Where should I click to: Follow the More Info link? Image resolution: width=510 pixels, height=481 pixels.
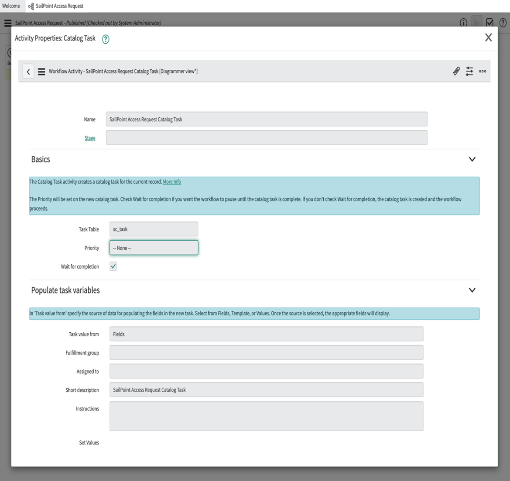pos(172,182)
